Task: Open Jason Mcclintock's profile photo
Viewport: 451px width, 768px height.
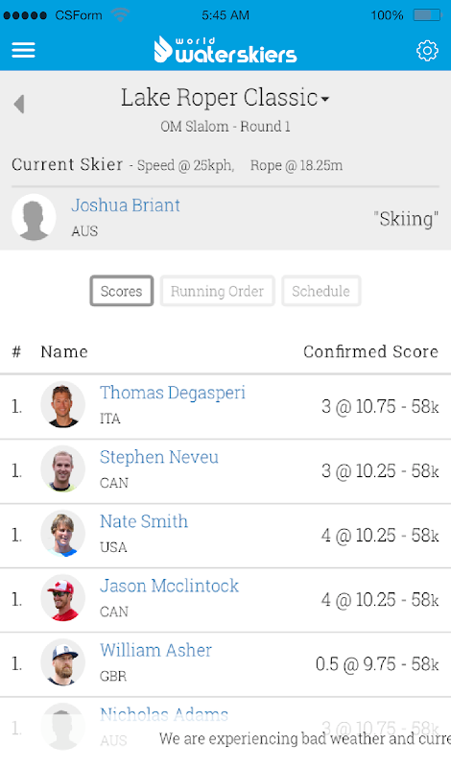Action: tap(62, 598)
